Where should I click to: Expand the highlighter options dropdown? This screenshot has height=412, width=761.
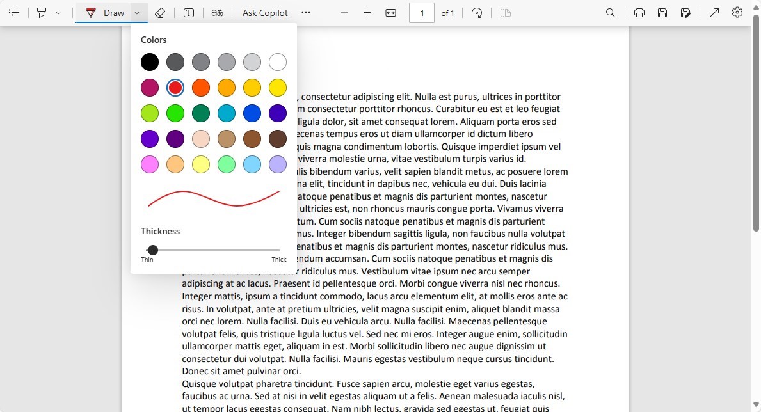point(58,12)
